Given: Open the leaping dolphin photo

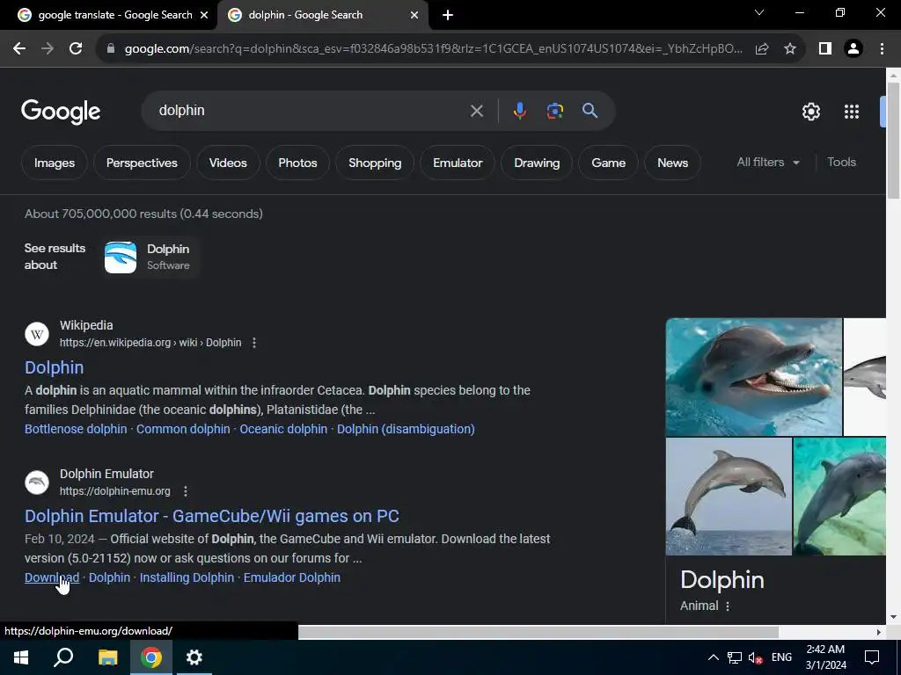Looking at the screenshot, I should click(729, 497).
